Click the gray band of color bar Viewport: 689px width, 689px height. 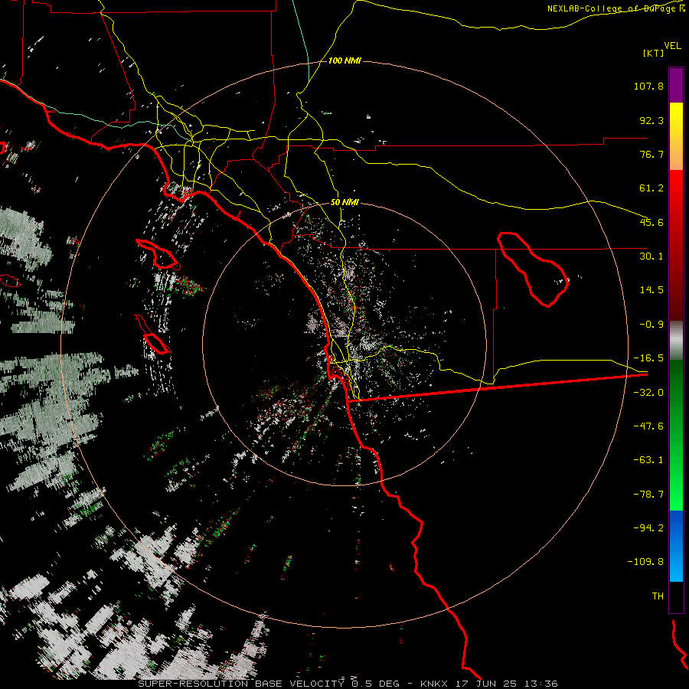676,341
